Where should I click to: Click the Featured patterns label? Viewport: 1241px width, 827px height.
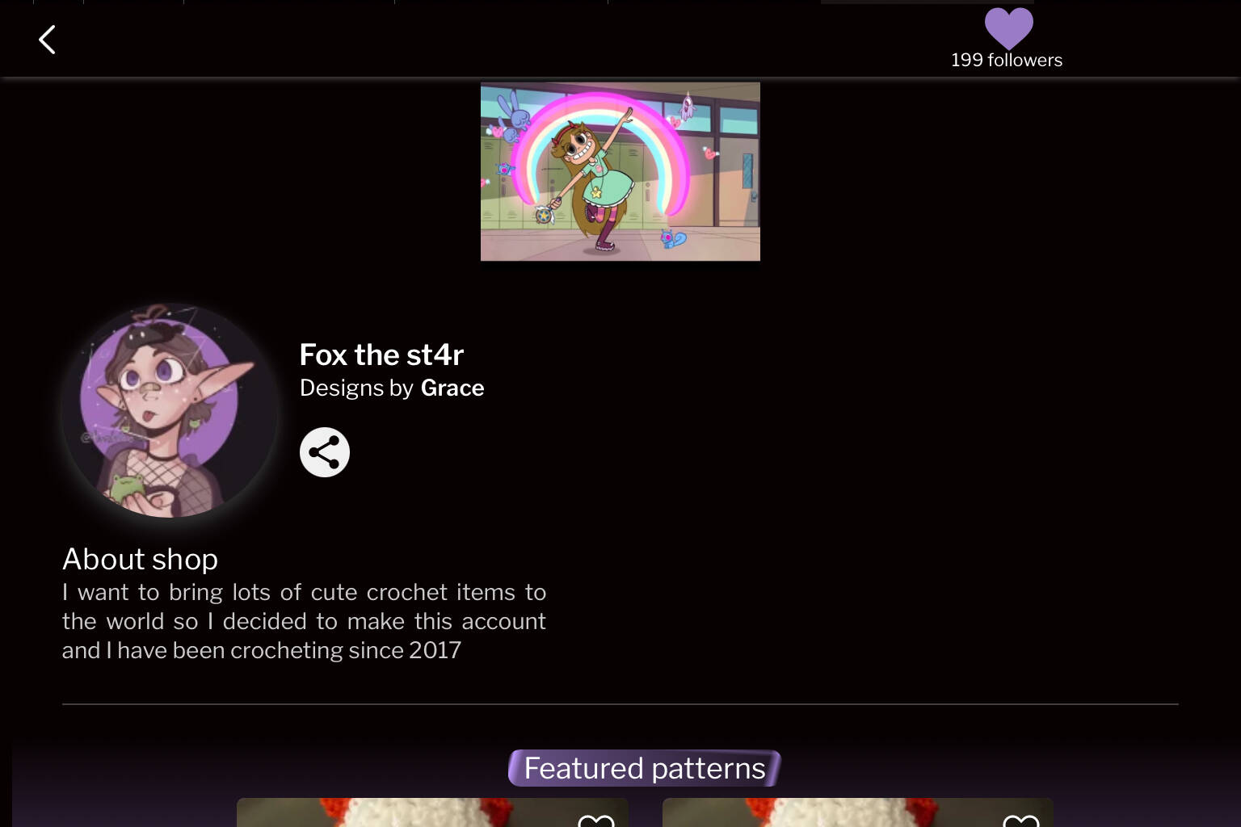point(645,768)
